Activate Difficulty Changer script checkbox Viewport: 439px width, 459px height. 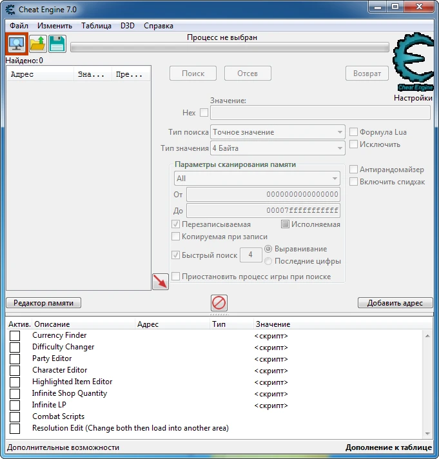click(x=15, y=347)
